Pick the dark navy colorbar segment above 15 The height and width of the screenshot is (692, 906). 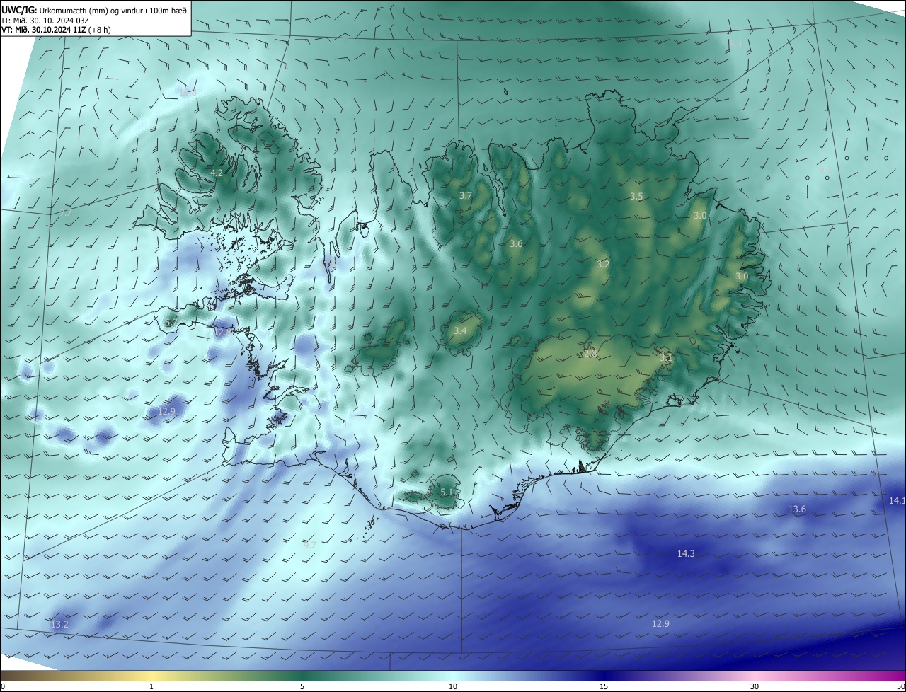[x=604, y=676]
